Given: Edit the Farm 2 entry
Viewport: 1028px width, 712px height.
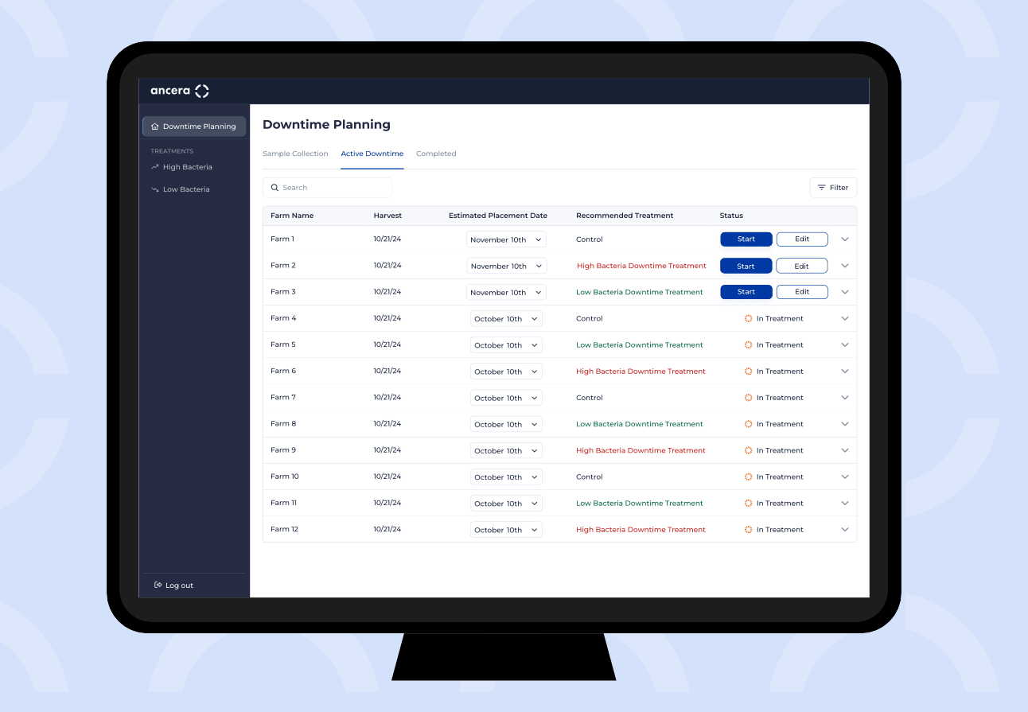Looking at the screenshot, I should point(802,266).
